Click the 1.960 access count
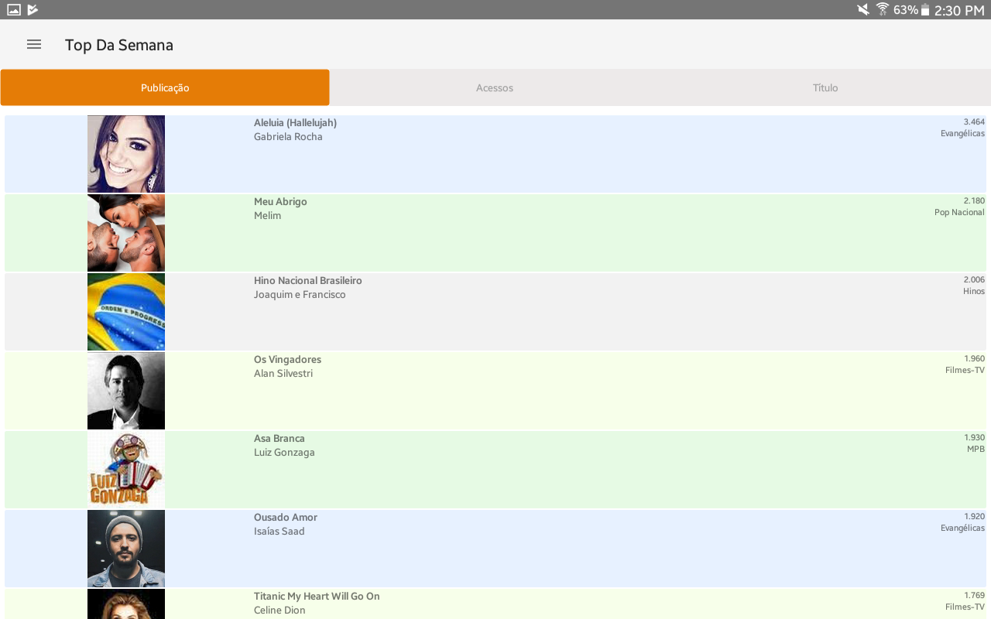 [974, 359]
